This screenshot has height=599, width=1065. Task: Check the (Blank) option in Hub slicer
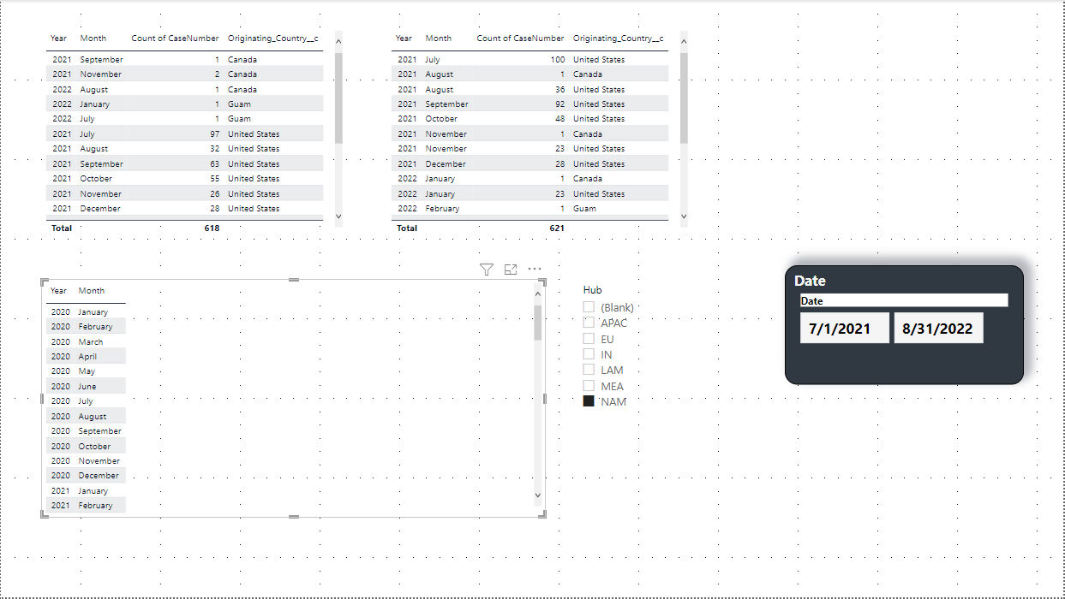(589, 307)
